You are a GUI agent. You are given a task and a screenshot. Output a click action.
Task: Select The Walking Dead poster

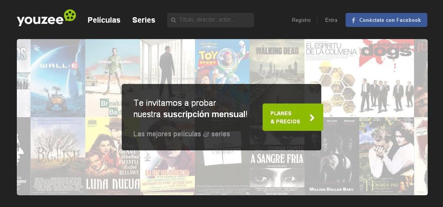tap(277, 62)
